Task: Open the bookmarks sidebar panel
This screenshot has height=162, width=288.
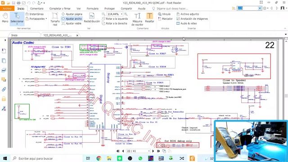Action: (4, 51)
